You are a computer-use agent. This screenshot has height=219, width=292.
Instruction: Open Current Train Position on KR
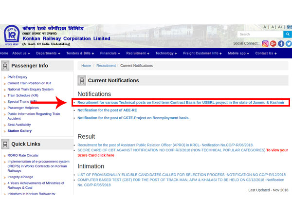(x=29, y=83)
